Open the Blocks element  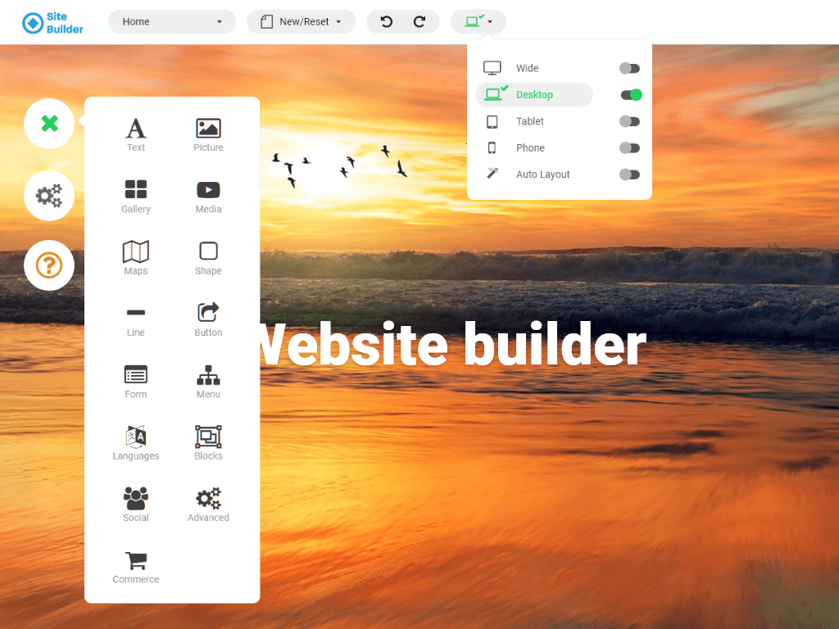208,443
